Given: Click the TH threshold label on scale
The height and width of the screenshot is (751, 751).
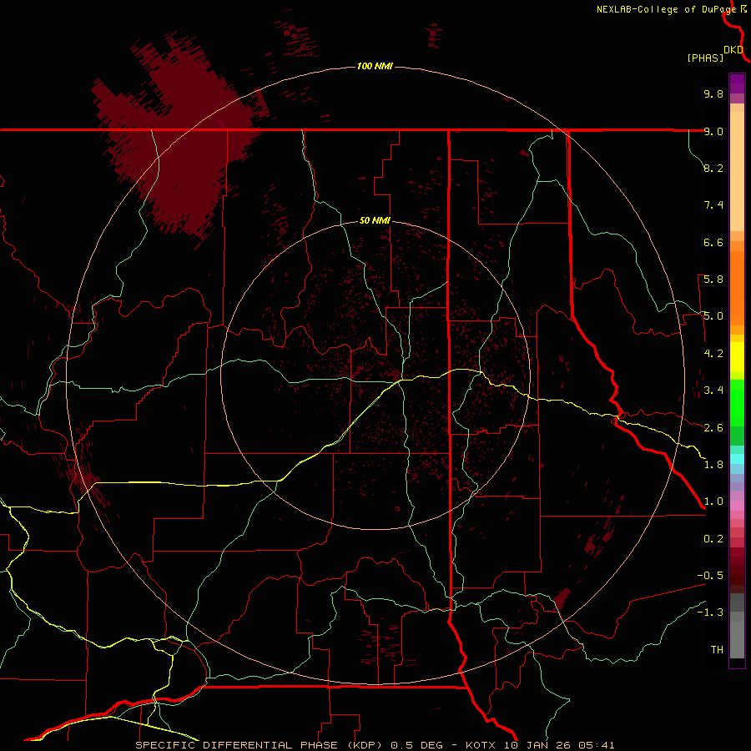Looking at the screenshot, I should coord(717,650).
